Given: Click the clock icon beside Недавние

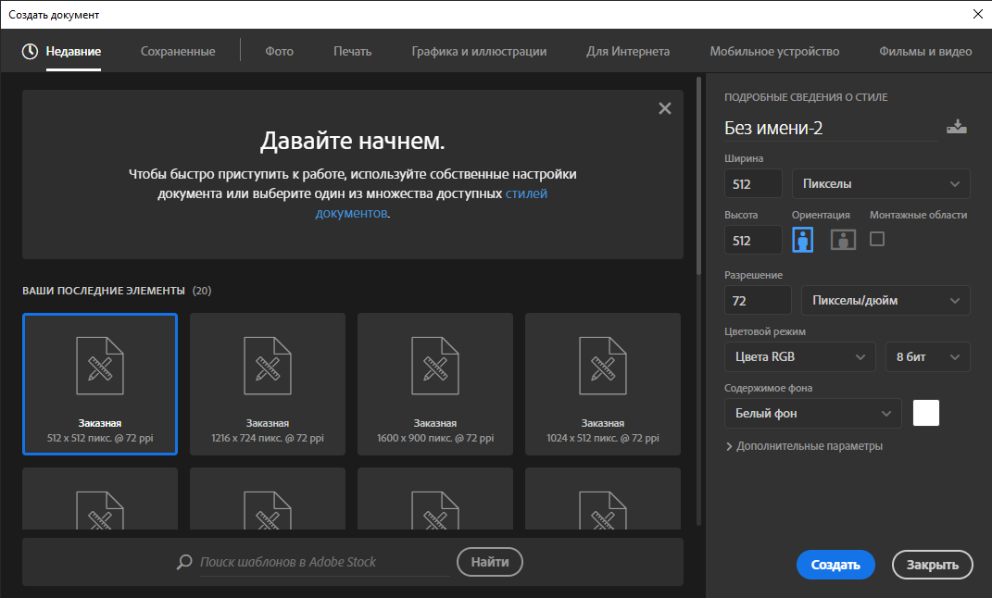Looking at the screenshot, I should (x=30, y=51).
